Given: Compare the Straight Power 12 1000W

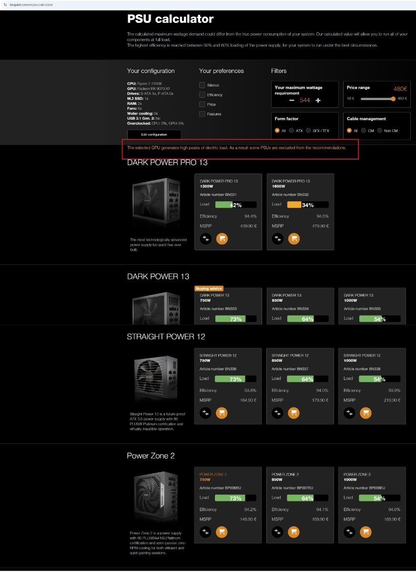Looking at the screenshot, I should (x=349, y=413).
